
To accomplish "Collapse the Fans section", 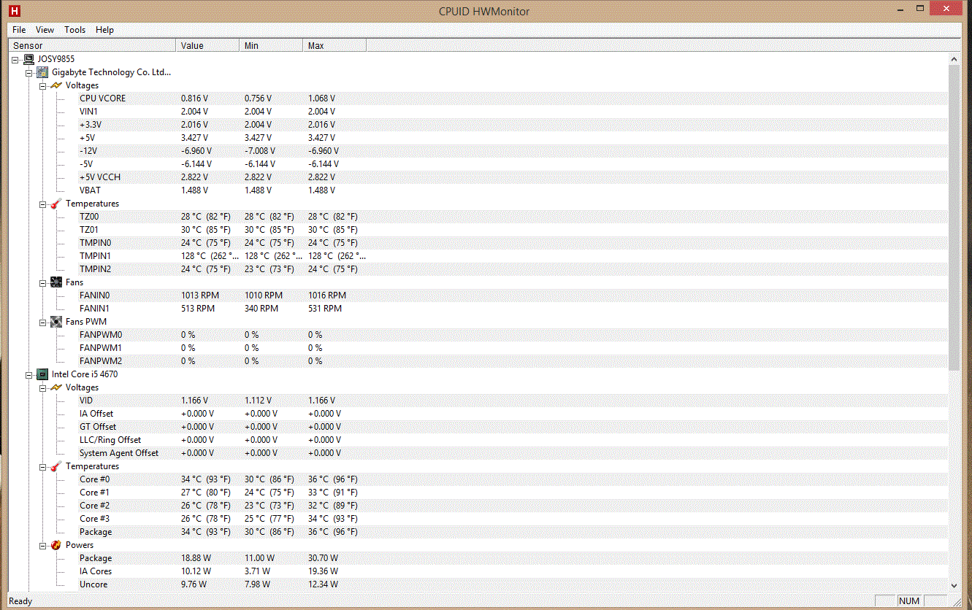I will [x=42, y=283].
